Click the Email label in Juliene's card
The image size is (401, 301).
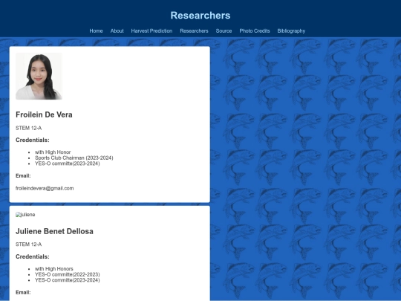(x=23, y=292)
